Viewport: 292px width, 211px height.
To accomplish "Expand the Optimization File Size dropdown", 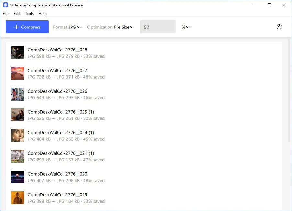I will (x=111, y=27).
